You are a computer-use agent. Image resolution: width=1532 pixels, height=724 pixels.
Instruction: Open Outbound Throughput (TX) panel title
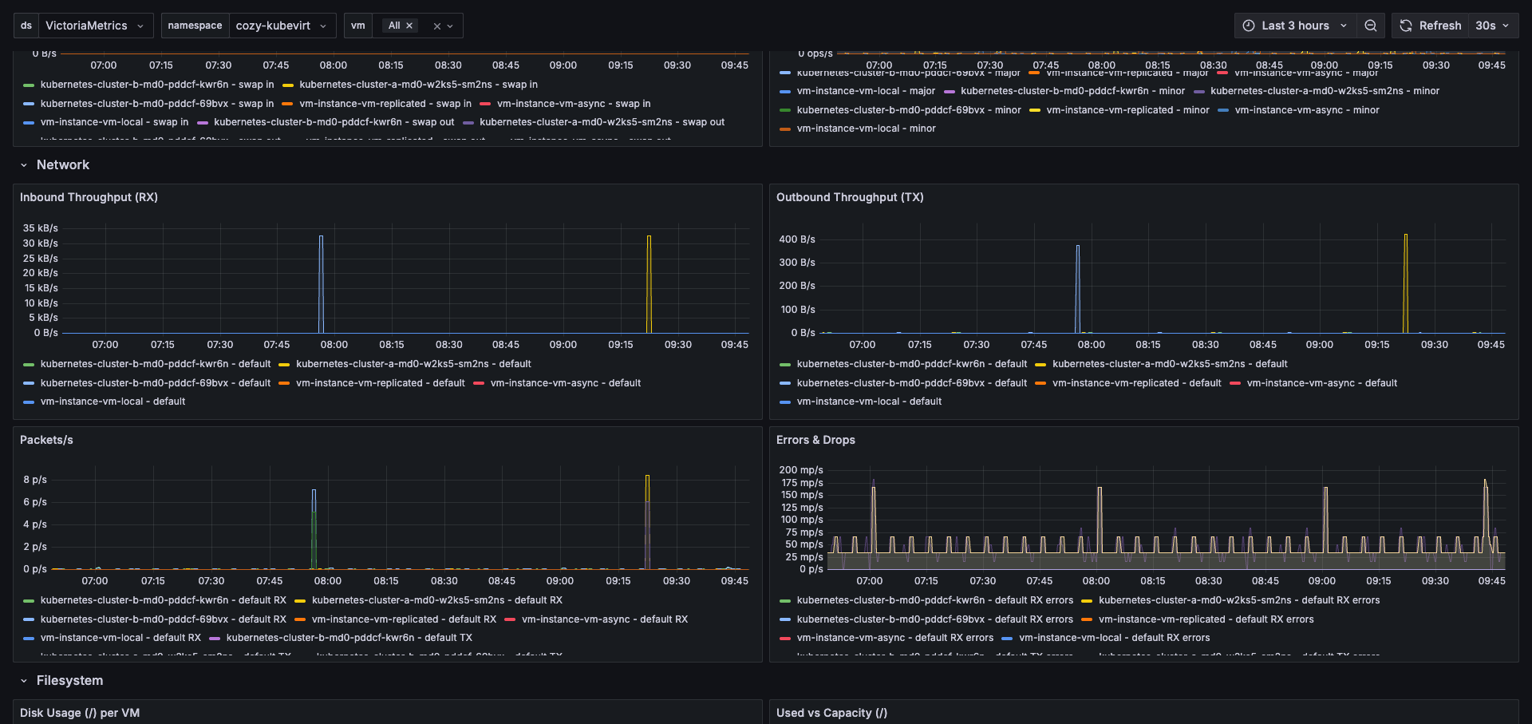click(x=850, y=197)
